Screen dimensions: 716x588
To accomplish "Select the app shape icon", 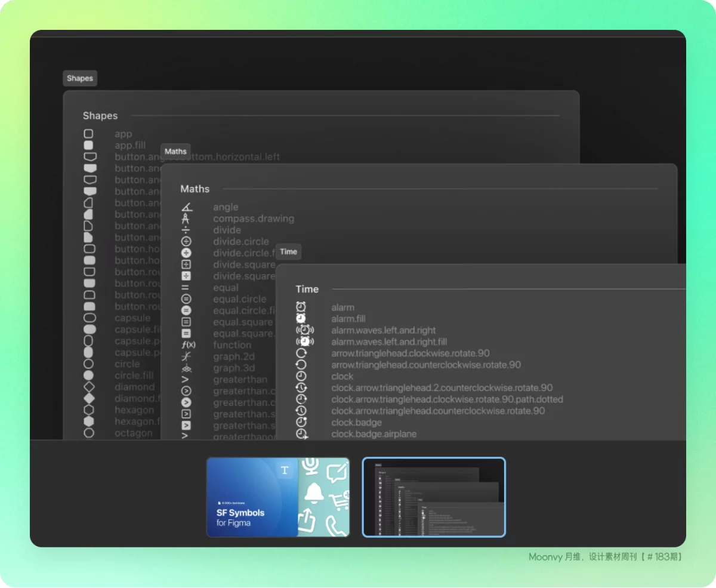I will [x=88, y=134].
